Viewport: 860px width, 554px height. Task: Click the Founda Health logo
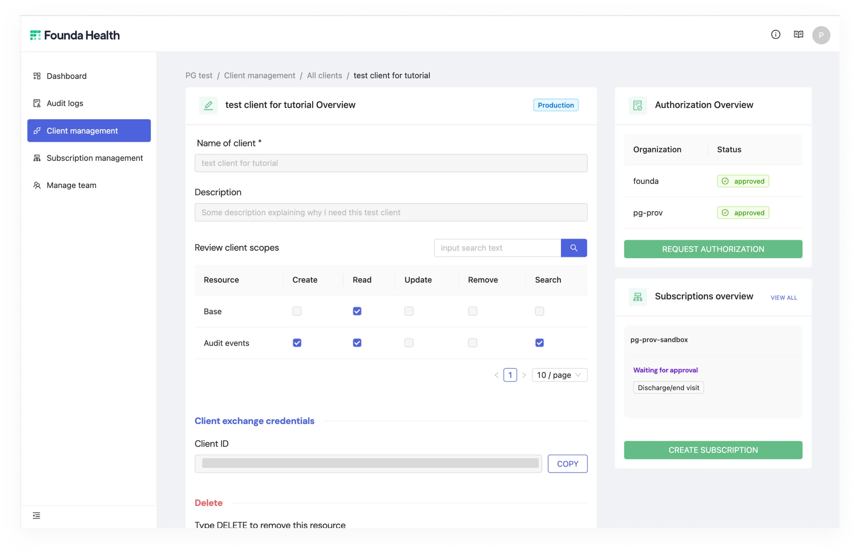point(75,35)
